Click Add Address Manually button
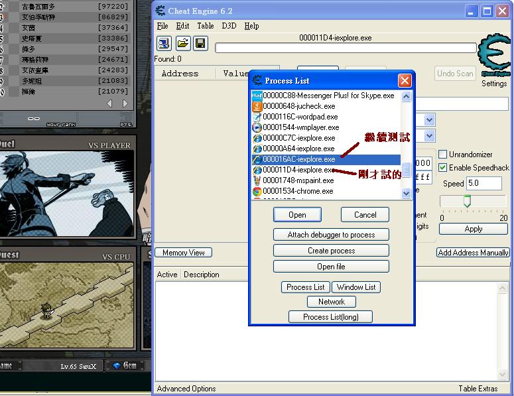The height and width of the screenshot is (396, 514). (x=474, y=253)
